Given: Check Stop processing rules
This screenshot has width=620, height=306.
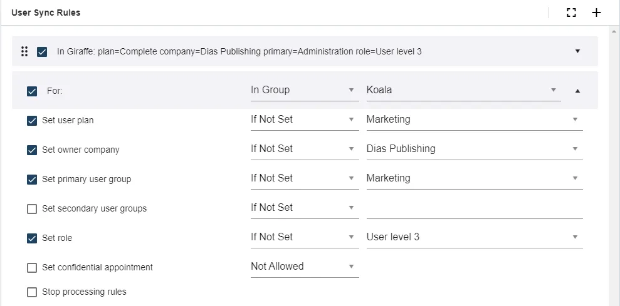Looking at the screenshot, I should [x=32, y=292].
